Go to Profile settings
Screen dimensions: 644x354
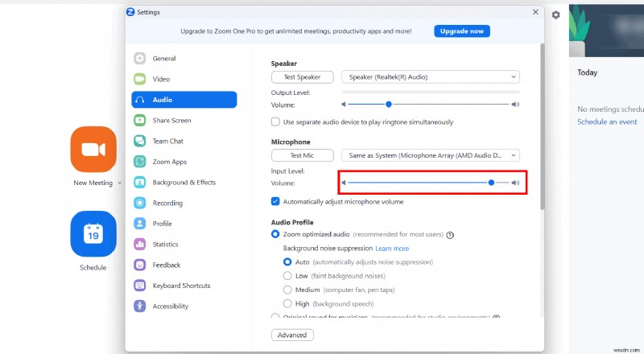pos(184,224)
